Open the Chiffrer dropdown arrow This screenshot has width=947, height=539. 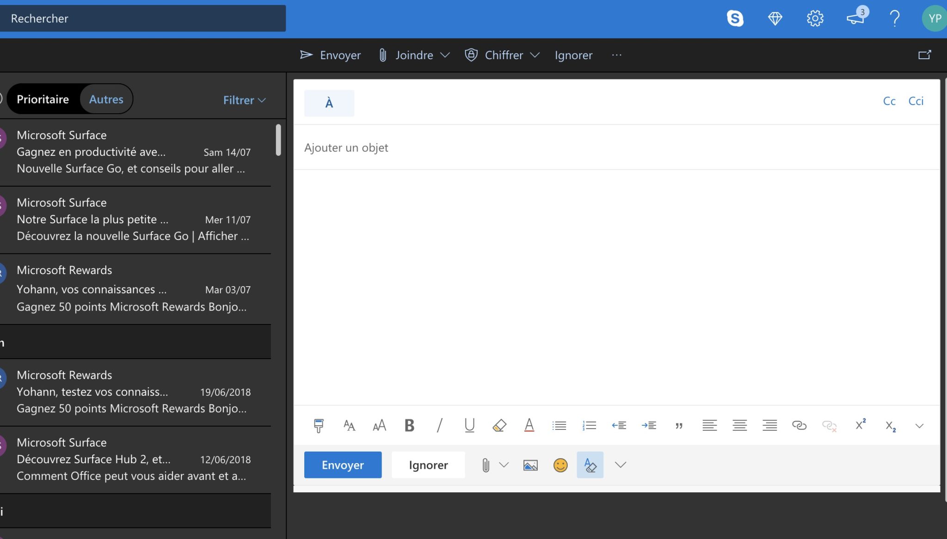coord(535,55)
